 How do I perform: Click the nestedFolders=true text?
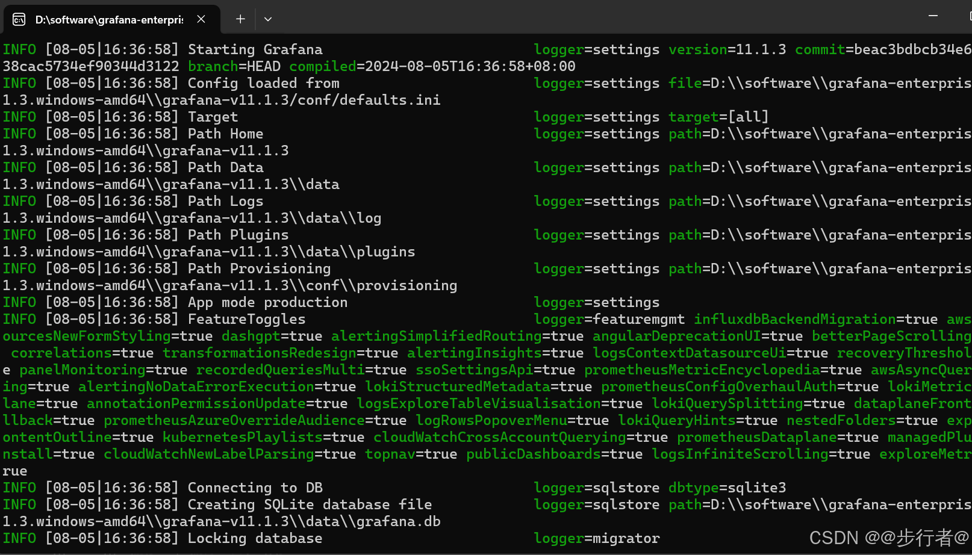(862, 420)
